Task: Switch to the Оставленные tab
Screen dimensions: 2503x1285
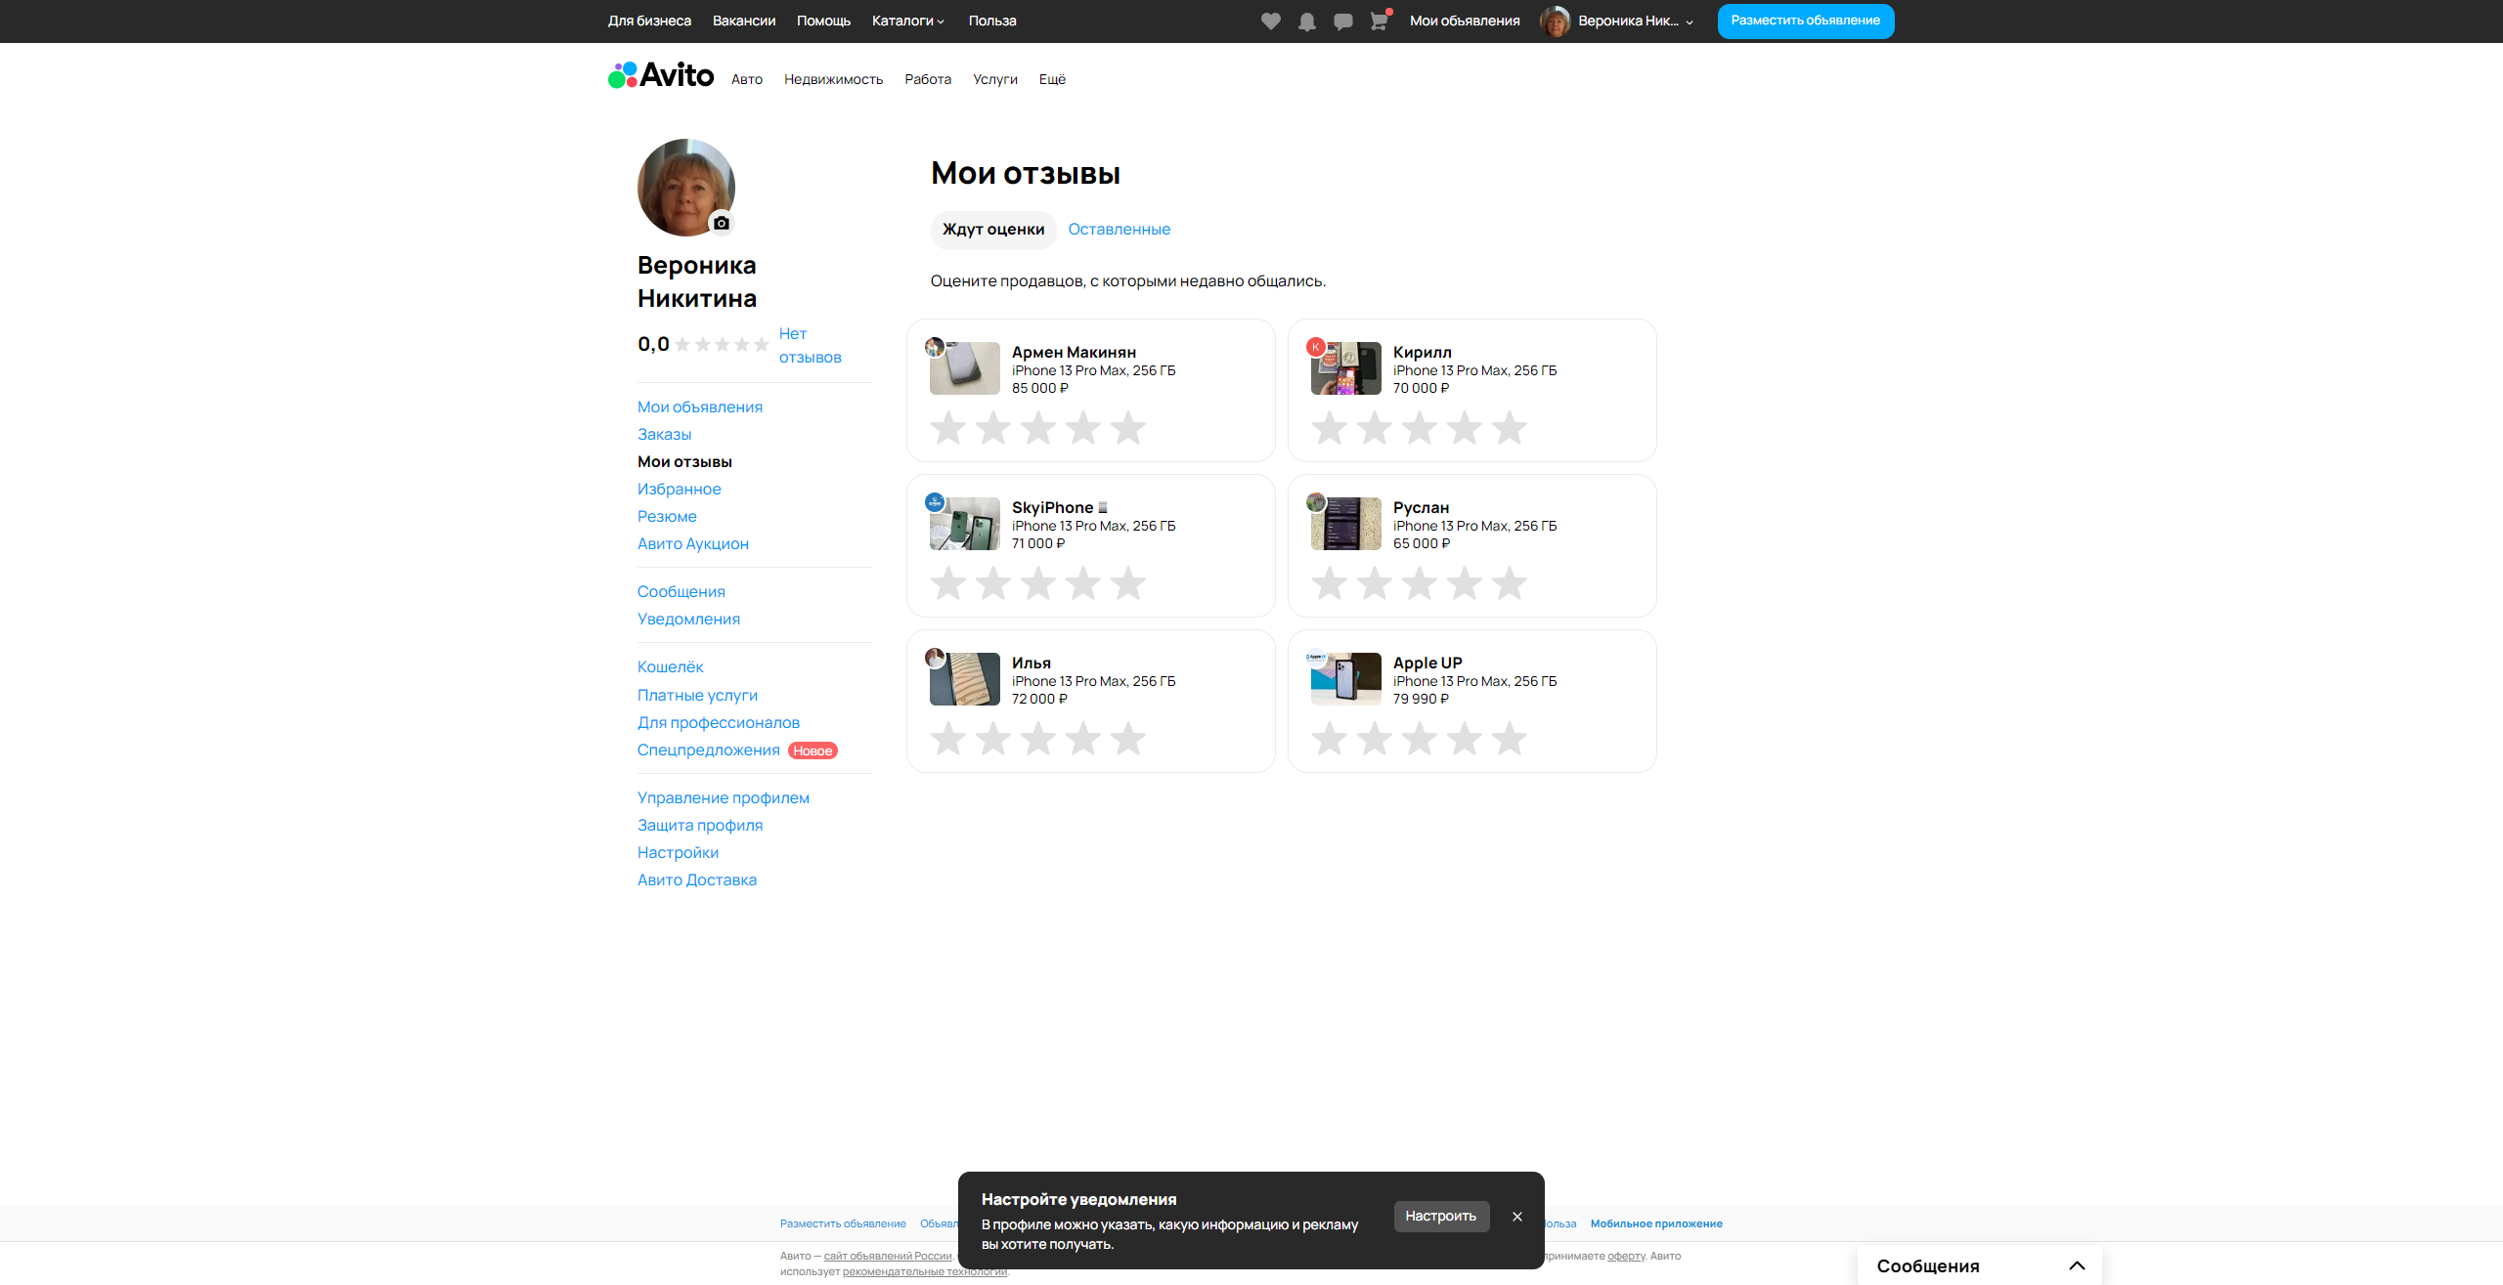Action: (x=1119, y=230)
